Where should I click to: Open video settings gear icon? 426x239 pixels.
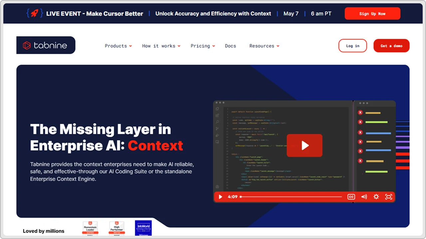tap(376, 197)
